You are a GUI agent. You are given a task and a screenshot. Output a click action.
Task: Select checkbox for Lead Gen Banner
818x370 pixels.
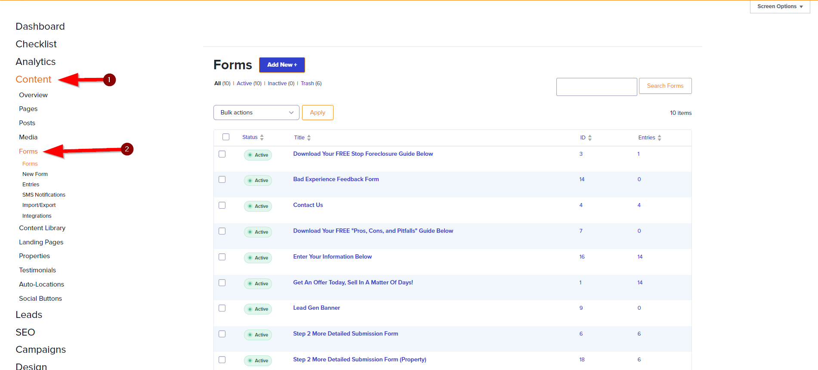tap(222, 308)
